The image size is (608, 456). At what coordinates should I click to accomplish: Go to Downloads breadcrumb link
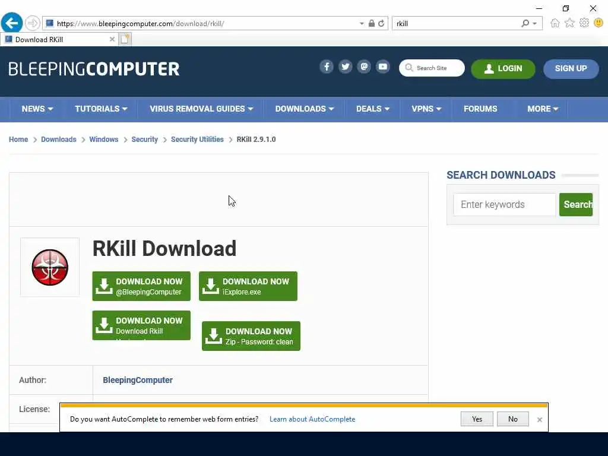[x=59, y=140]
